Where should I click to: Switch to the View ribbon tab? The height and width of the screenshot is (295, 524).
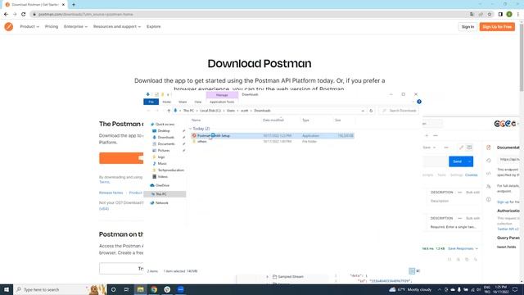click(x=198, y=102)
